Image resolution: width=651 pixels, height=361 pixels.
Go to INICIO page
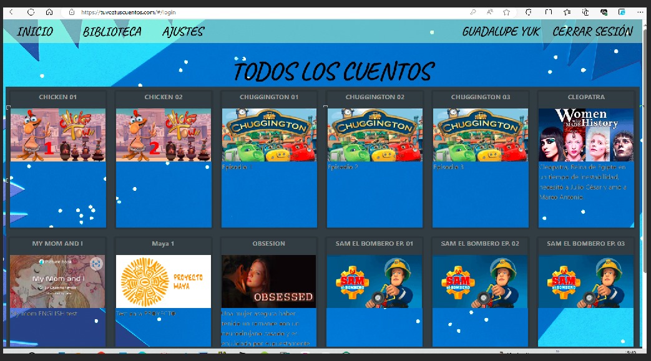[36, 32]
